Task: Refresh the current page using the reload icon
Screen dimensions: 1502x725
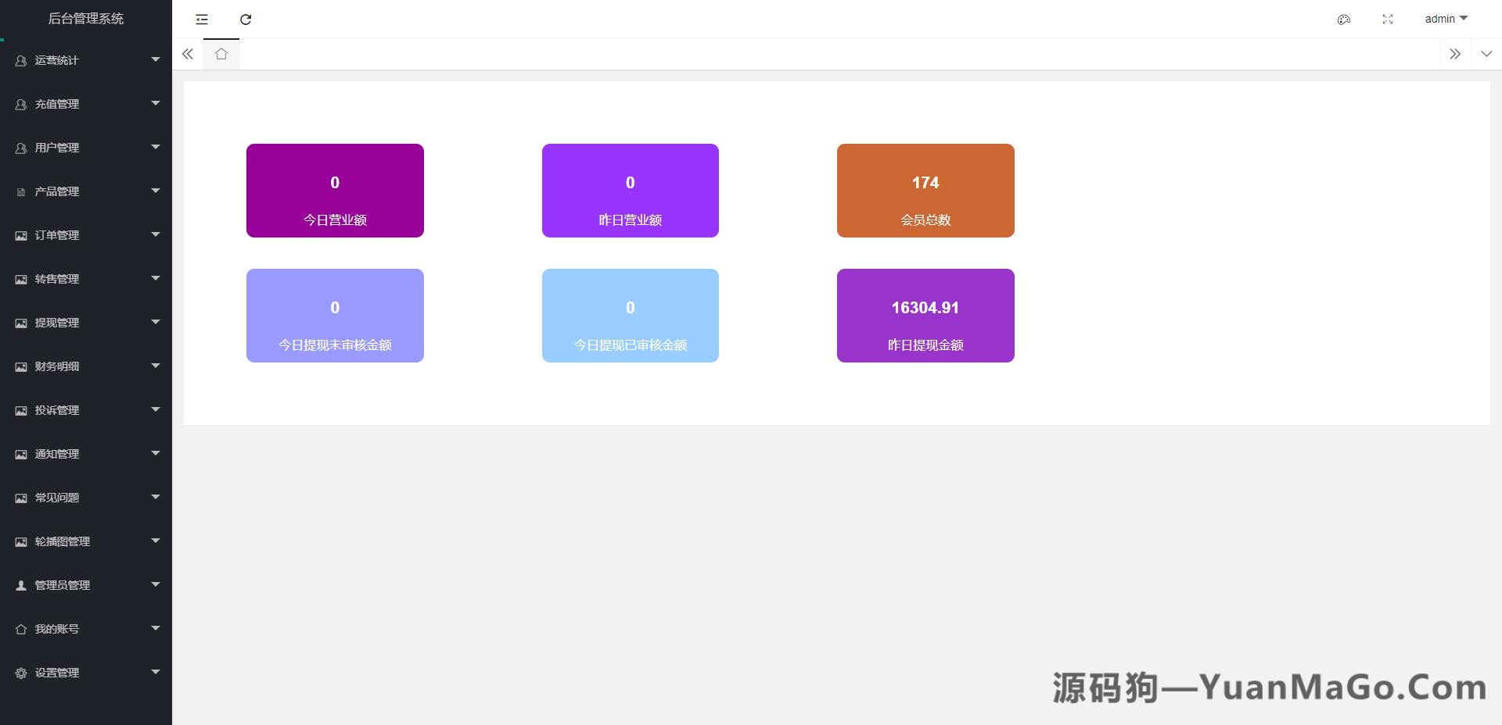Action: click(246, 19)
